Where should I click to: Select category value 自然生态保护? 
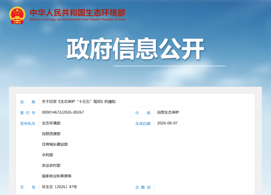pos(168,112)
